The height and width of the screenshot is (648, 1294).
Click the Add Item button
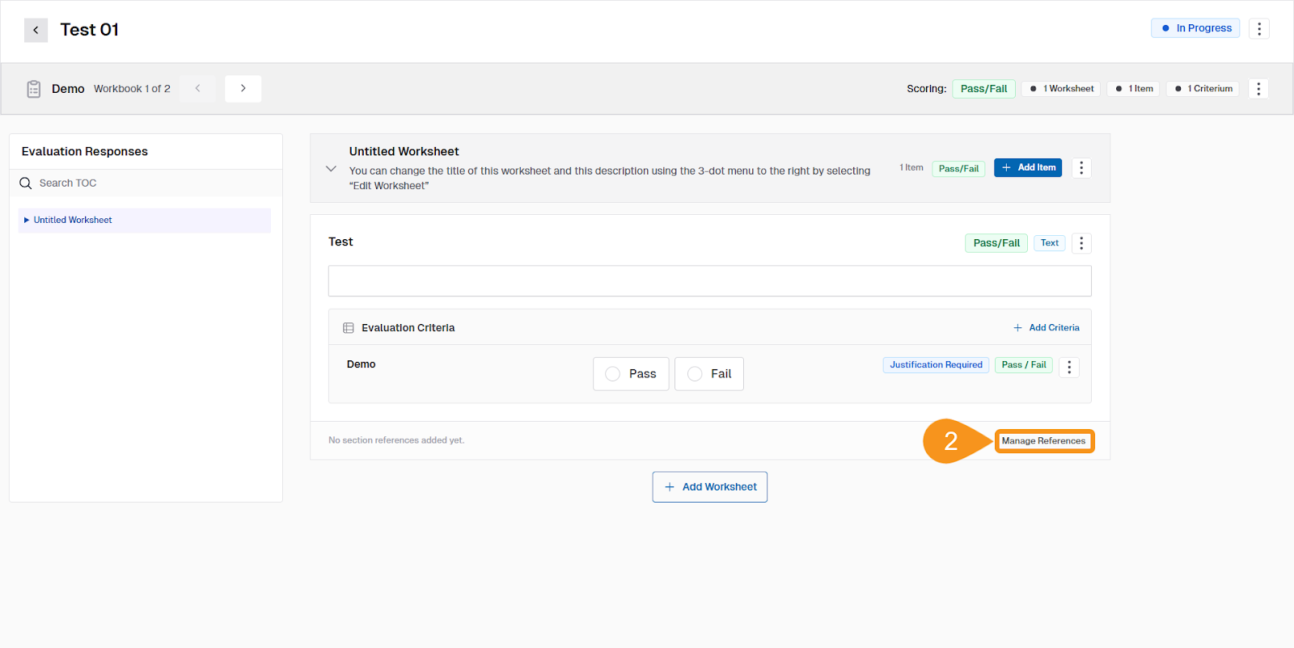click(1027, 168)
